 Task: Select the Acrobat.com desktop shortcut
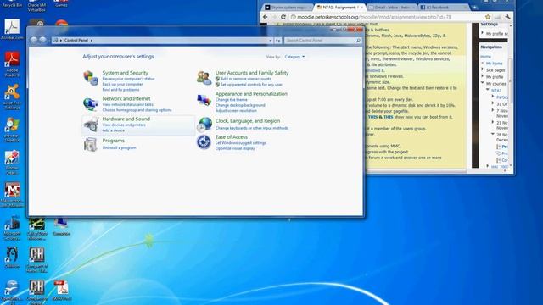click(12, 30)
